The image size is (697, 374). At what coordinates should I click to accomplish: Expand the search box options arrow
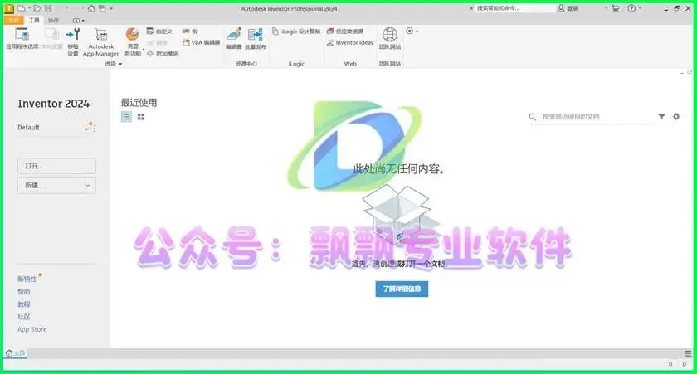471,8
